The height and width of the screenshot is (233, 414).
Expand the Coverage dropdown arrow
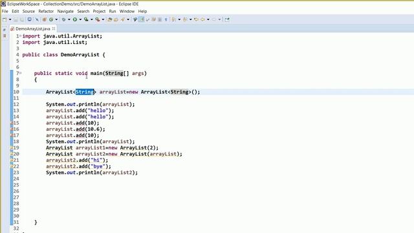[92, 19]
